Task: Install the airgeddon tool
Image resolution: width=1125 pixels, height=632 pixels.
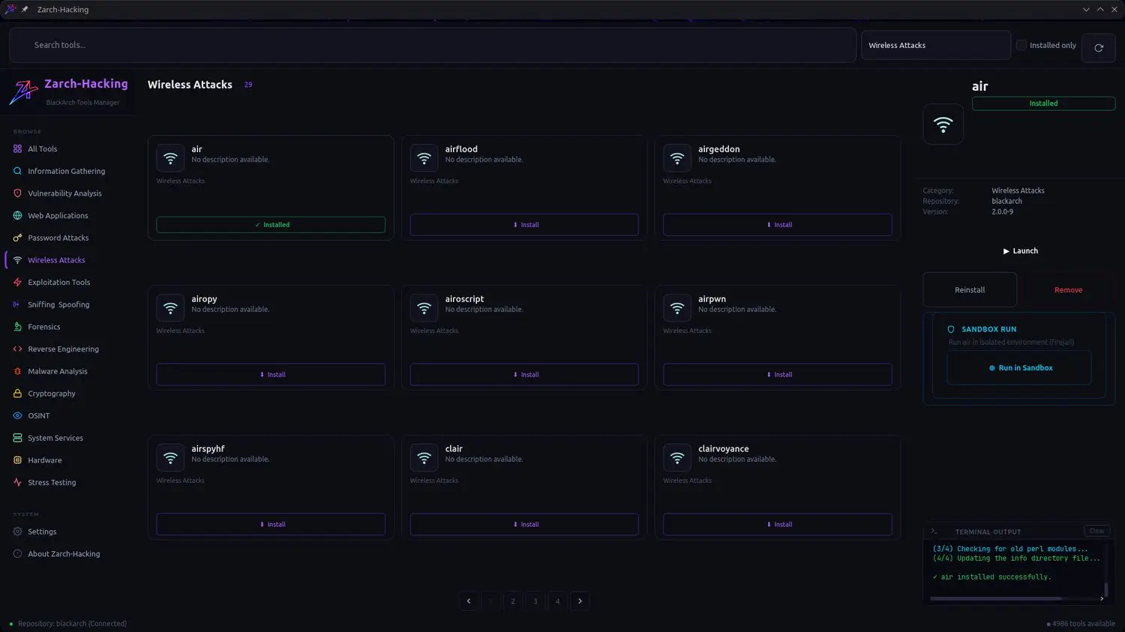Action: tap(778, 225)
